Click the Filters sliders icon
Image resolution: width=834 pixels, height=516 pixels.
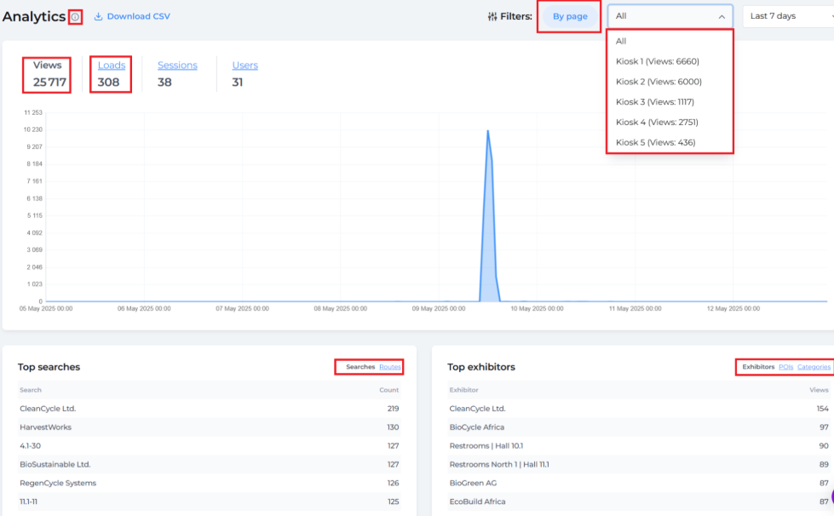pos(492,16)
